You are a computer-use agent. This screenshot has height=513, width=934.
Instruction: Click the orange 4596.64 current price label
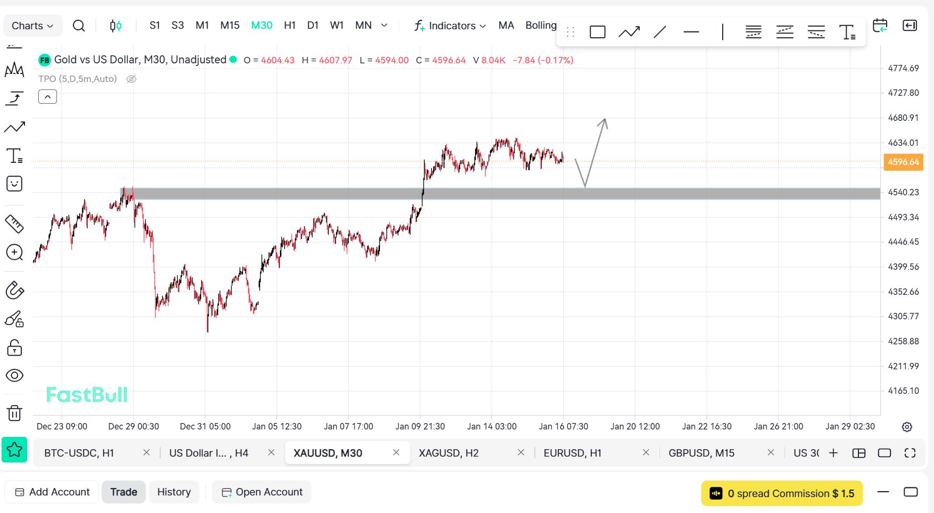pyautogui.click(x=903, y=162)
